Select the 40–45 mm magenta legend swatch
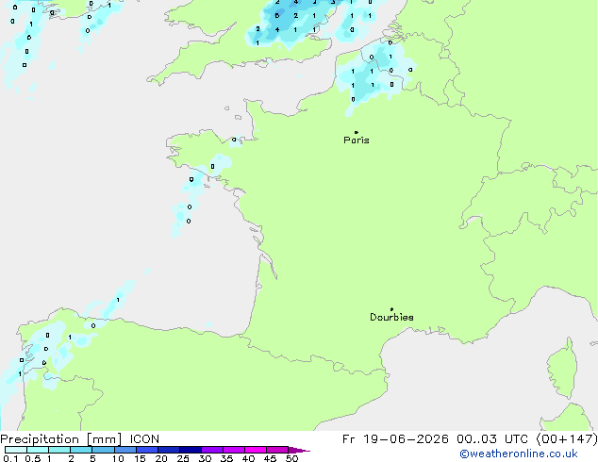The height and width of the screenshot is (462, 598). pyautogui.click(x=256, y=450)
